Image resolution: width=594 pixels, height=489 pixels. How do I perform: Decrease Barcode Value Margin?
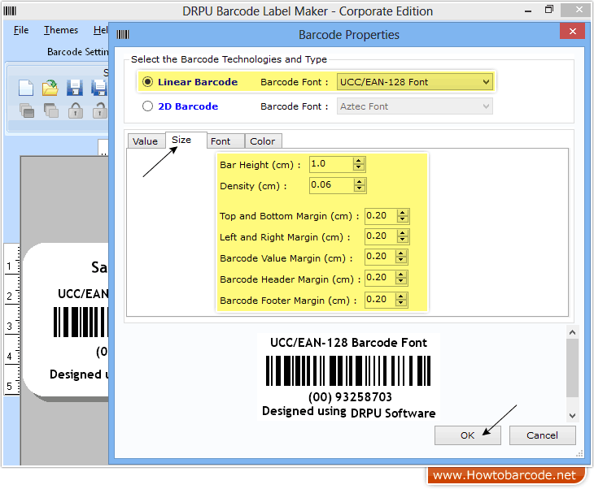coord(401,261)
